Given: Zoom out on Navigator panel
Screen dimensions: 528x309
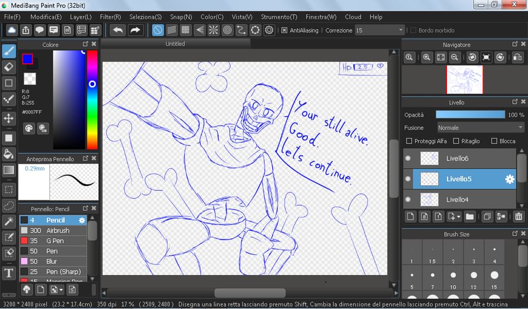Looking at the screenshot, I should pos(454,57).
